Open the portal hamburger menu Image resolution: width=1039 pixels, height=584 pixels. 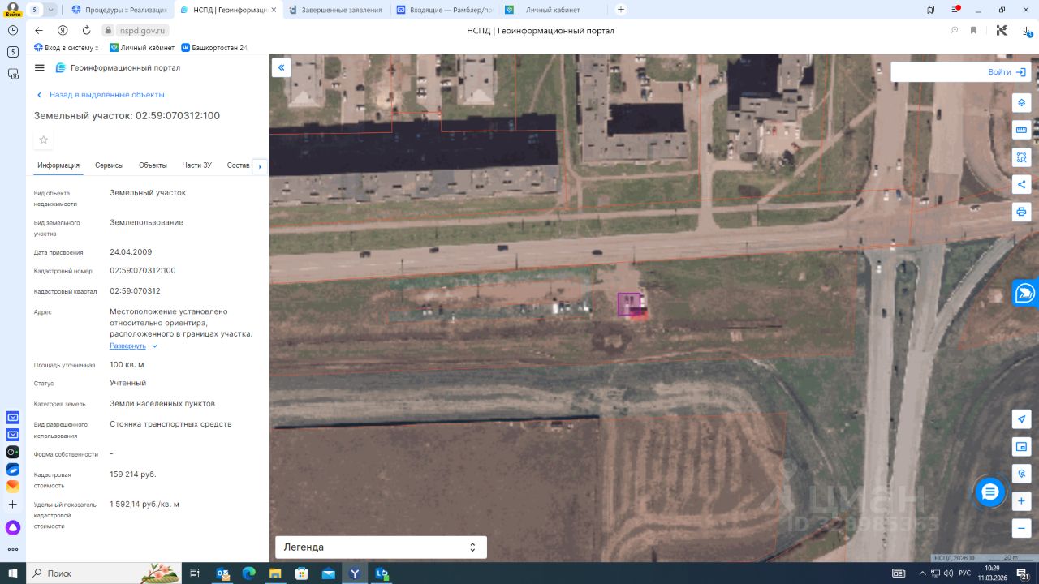(x=40, y=68)
